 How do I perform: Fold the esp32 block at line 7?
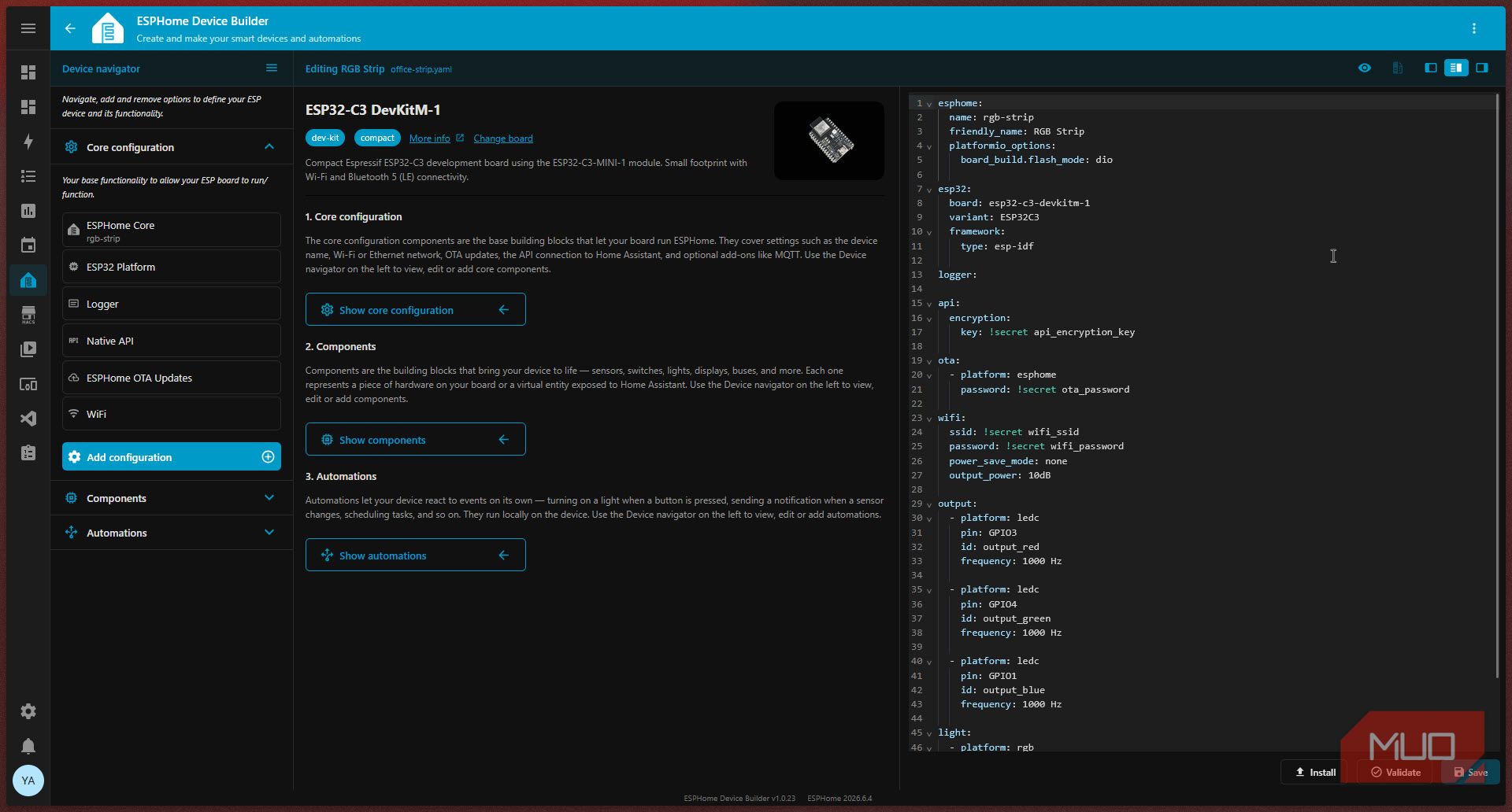pos(929,190)
